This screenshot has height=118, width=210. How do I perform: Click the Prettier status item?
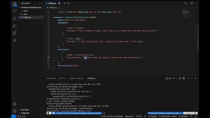click(x=183, y=116)
